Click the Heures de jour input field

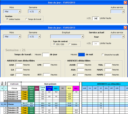[46, 55]
